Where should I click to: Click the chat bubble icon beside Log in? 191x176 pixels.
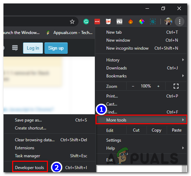pos(15,48)
